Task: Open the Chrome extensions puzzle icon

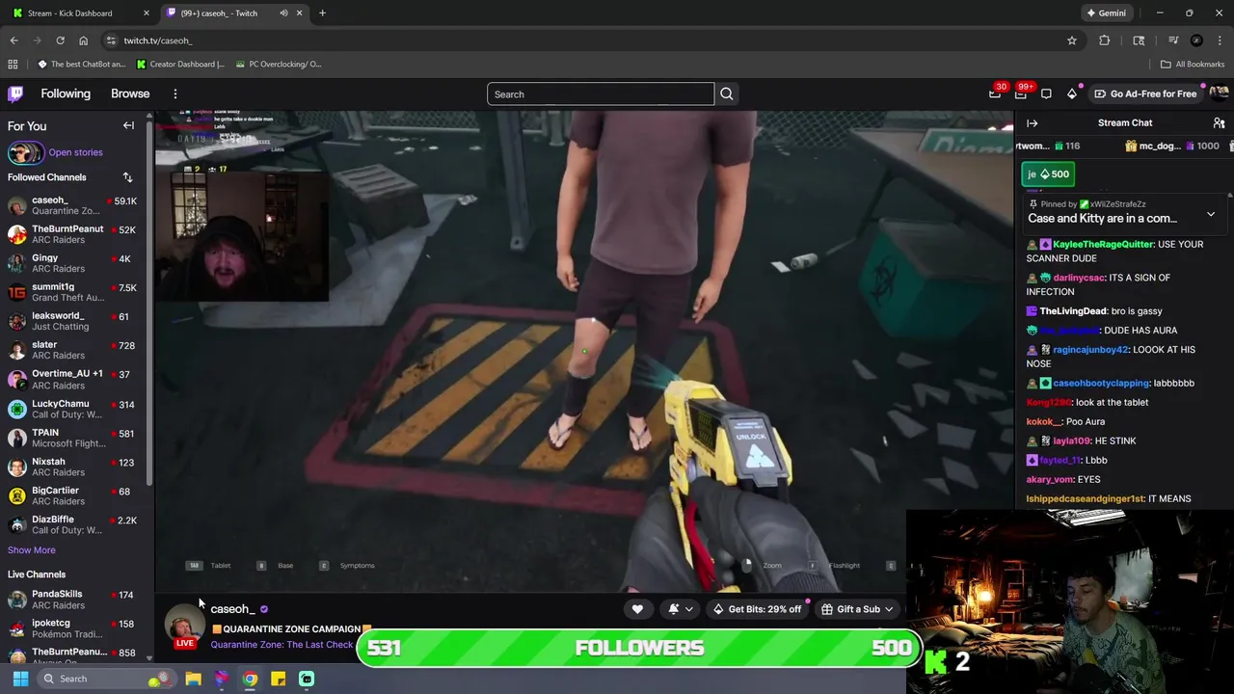Action: 1105,40
